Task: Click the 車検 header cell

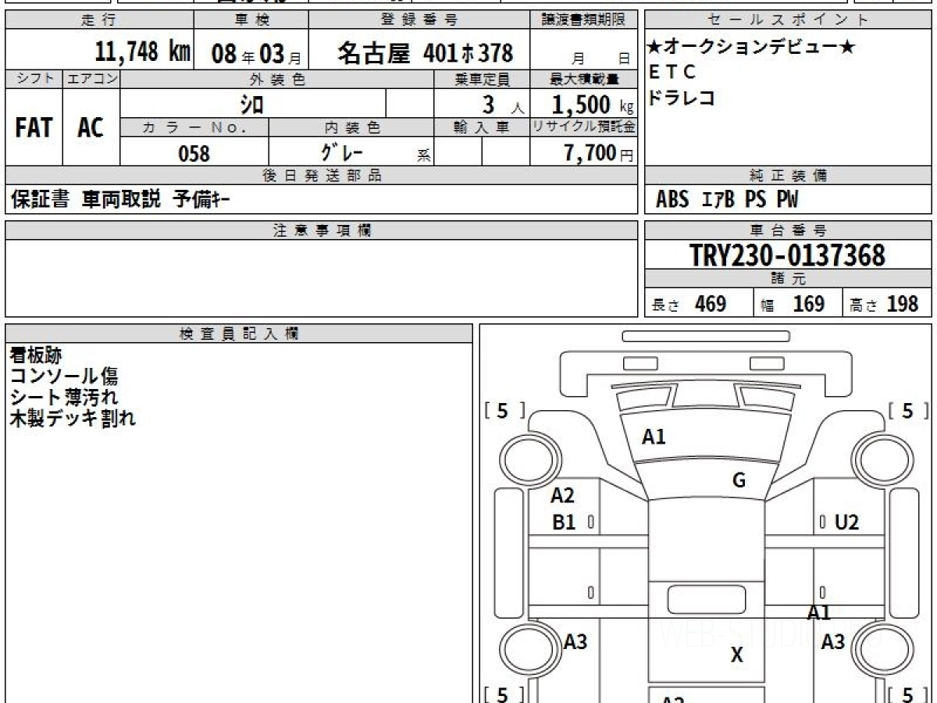Action: pos(251,20)
